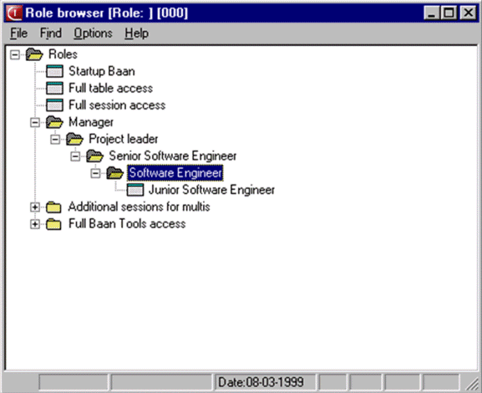Click the Manager open folder icon

pos(54,123)
